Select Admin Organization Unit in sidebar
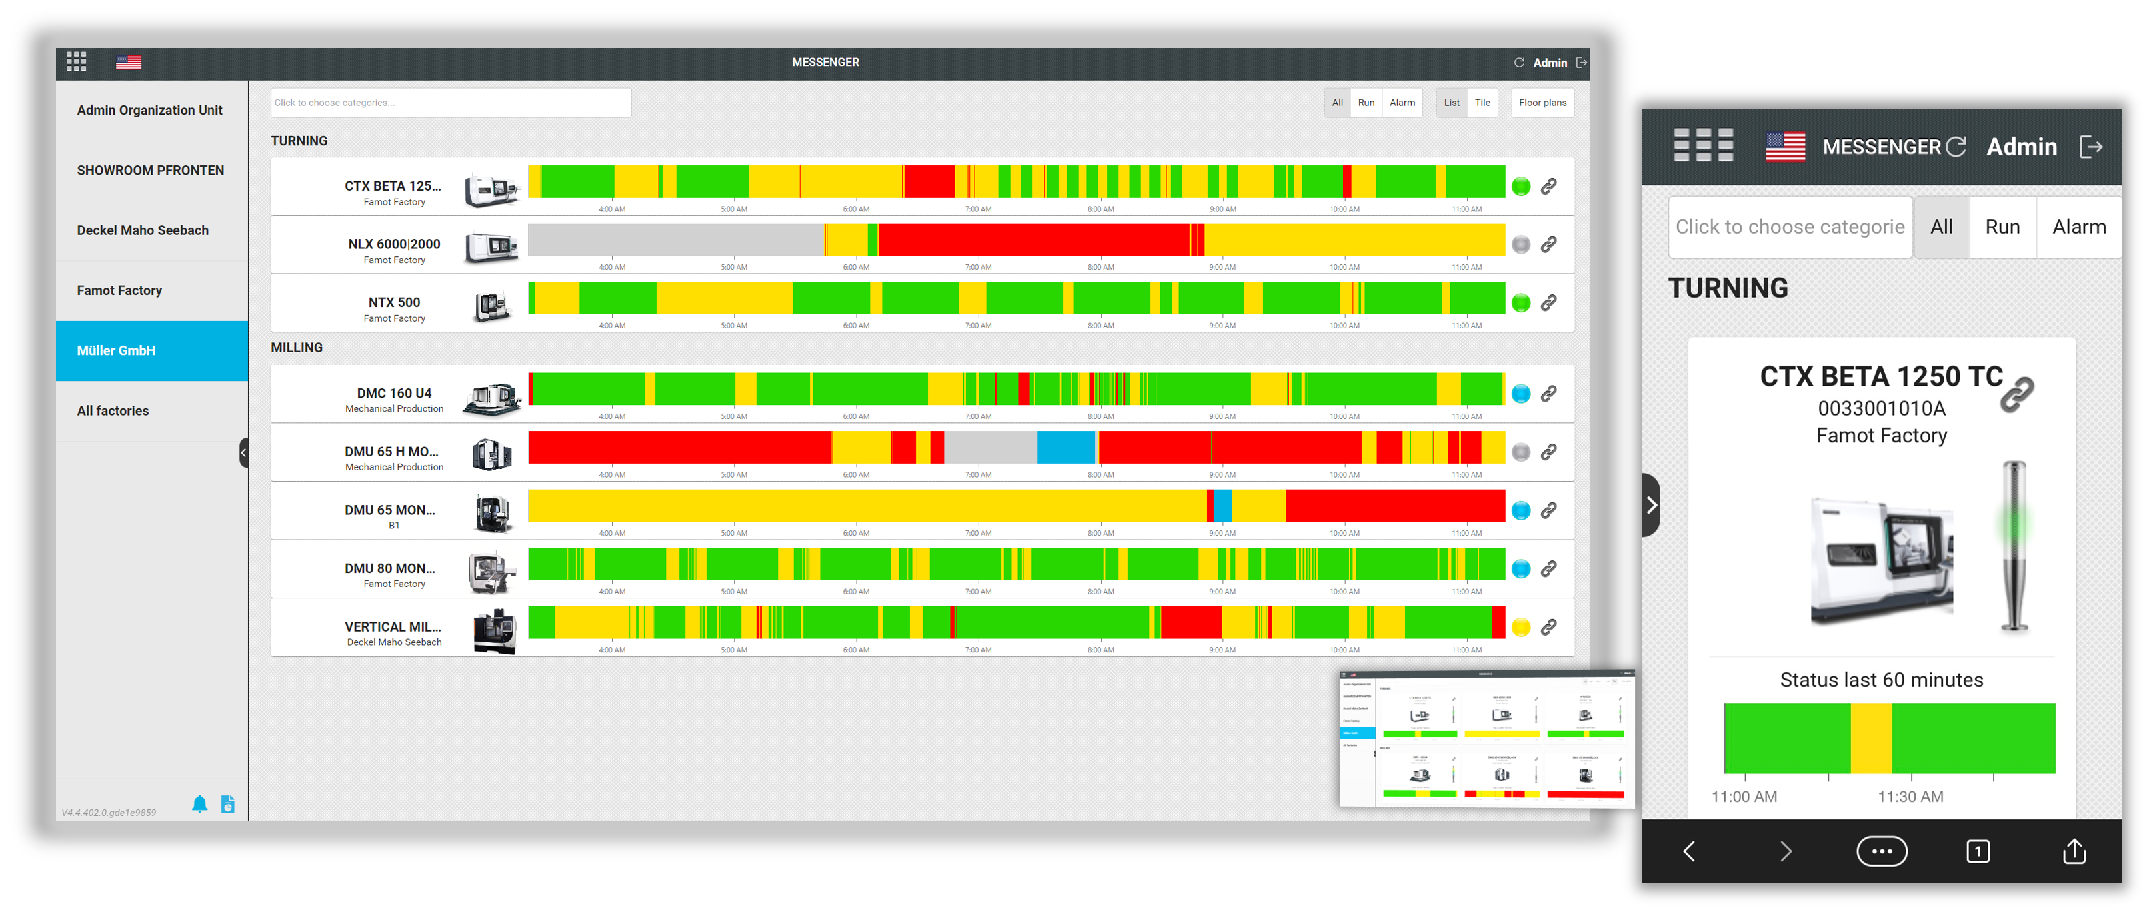The height and width of the screenshot is (906, 2143). tap(152, 111)
